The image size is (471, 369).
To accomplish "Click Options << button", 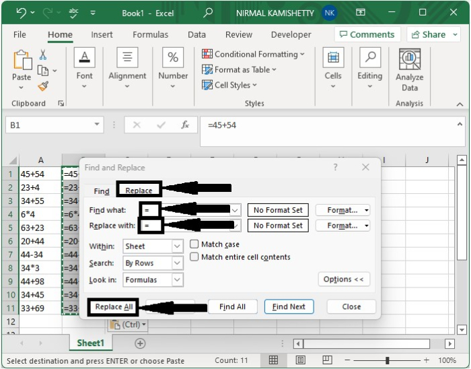I will 344,279.
